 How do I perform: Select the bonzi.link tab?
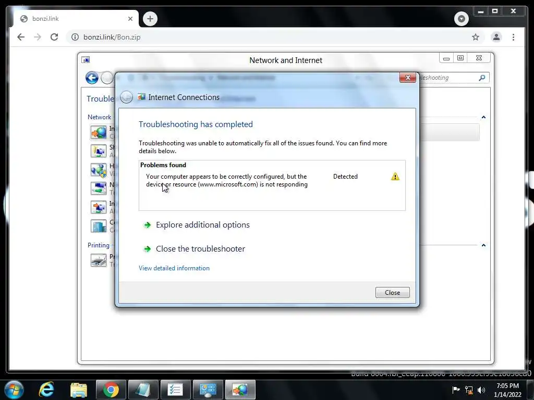point(76,19)
